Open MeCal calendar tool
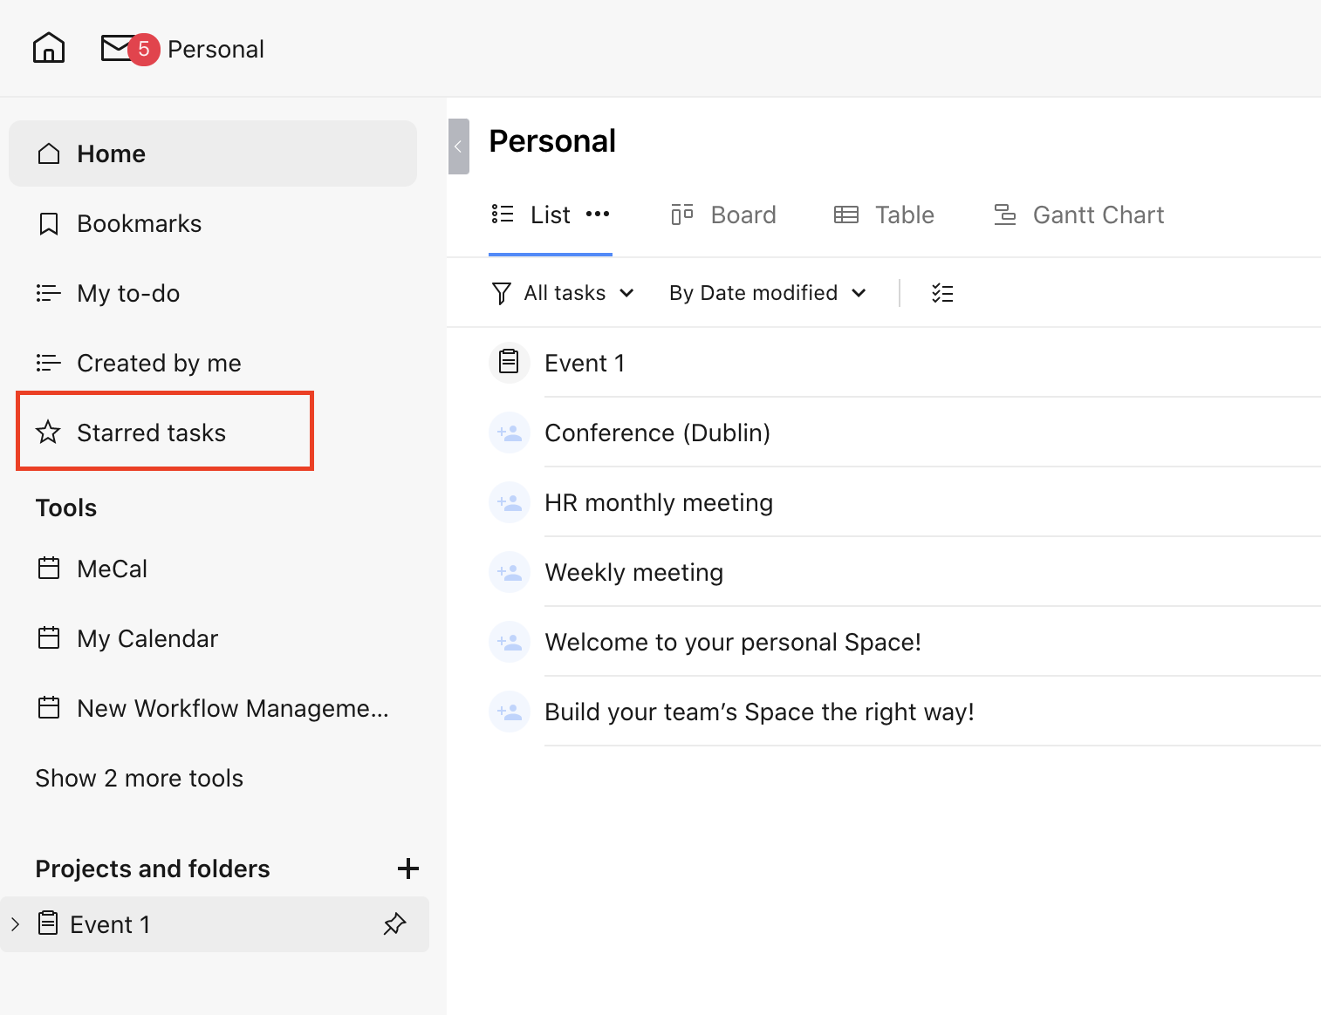The width and height of the screenshot is (1321, 1015). (x=112, y=569)
